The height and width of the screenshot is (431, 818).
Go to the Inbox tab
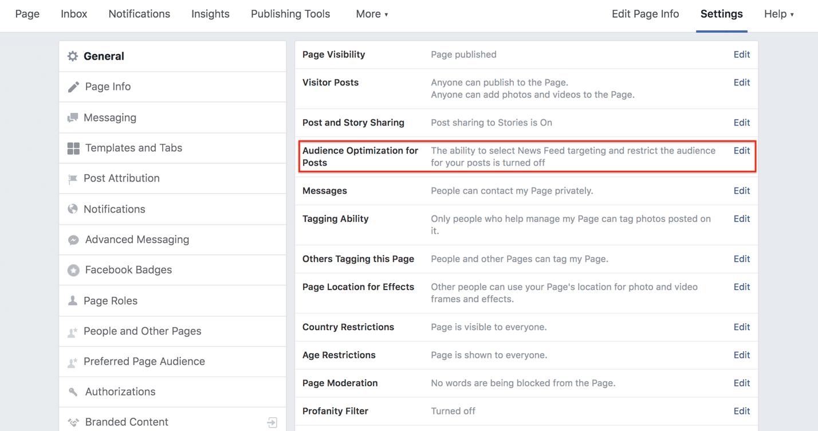[x=74, y=14]
